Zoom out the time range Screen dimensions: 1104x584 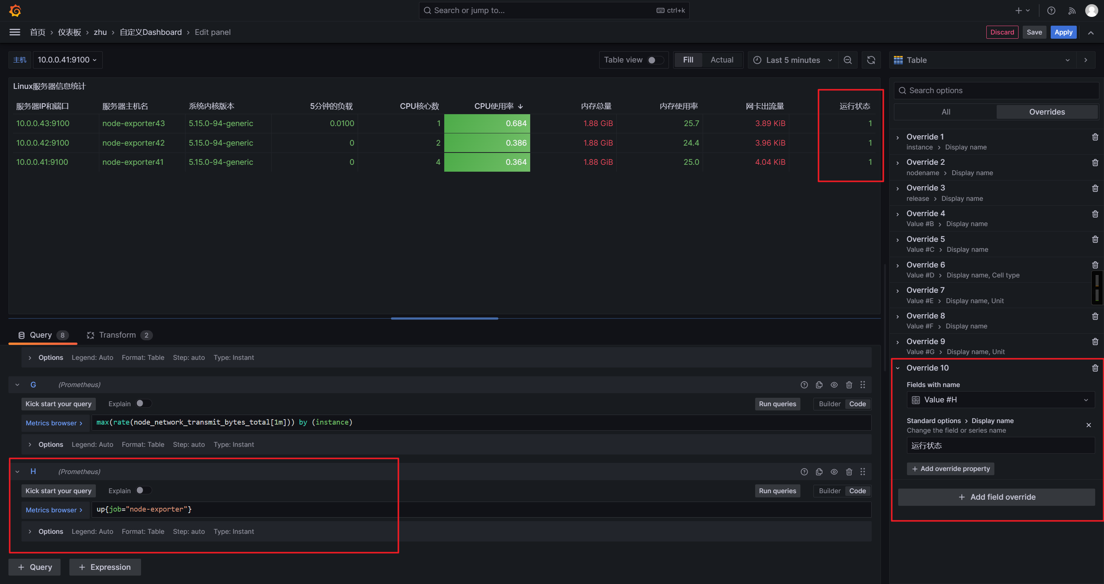(x=847, y=60)
